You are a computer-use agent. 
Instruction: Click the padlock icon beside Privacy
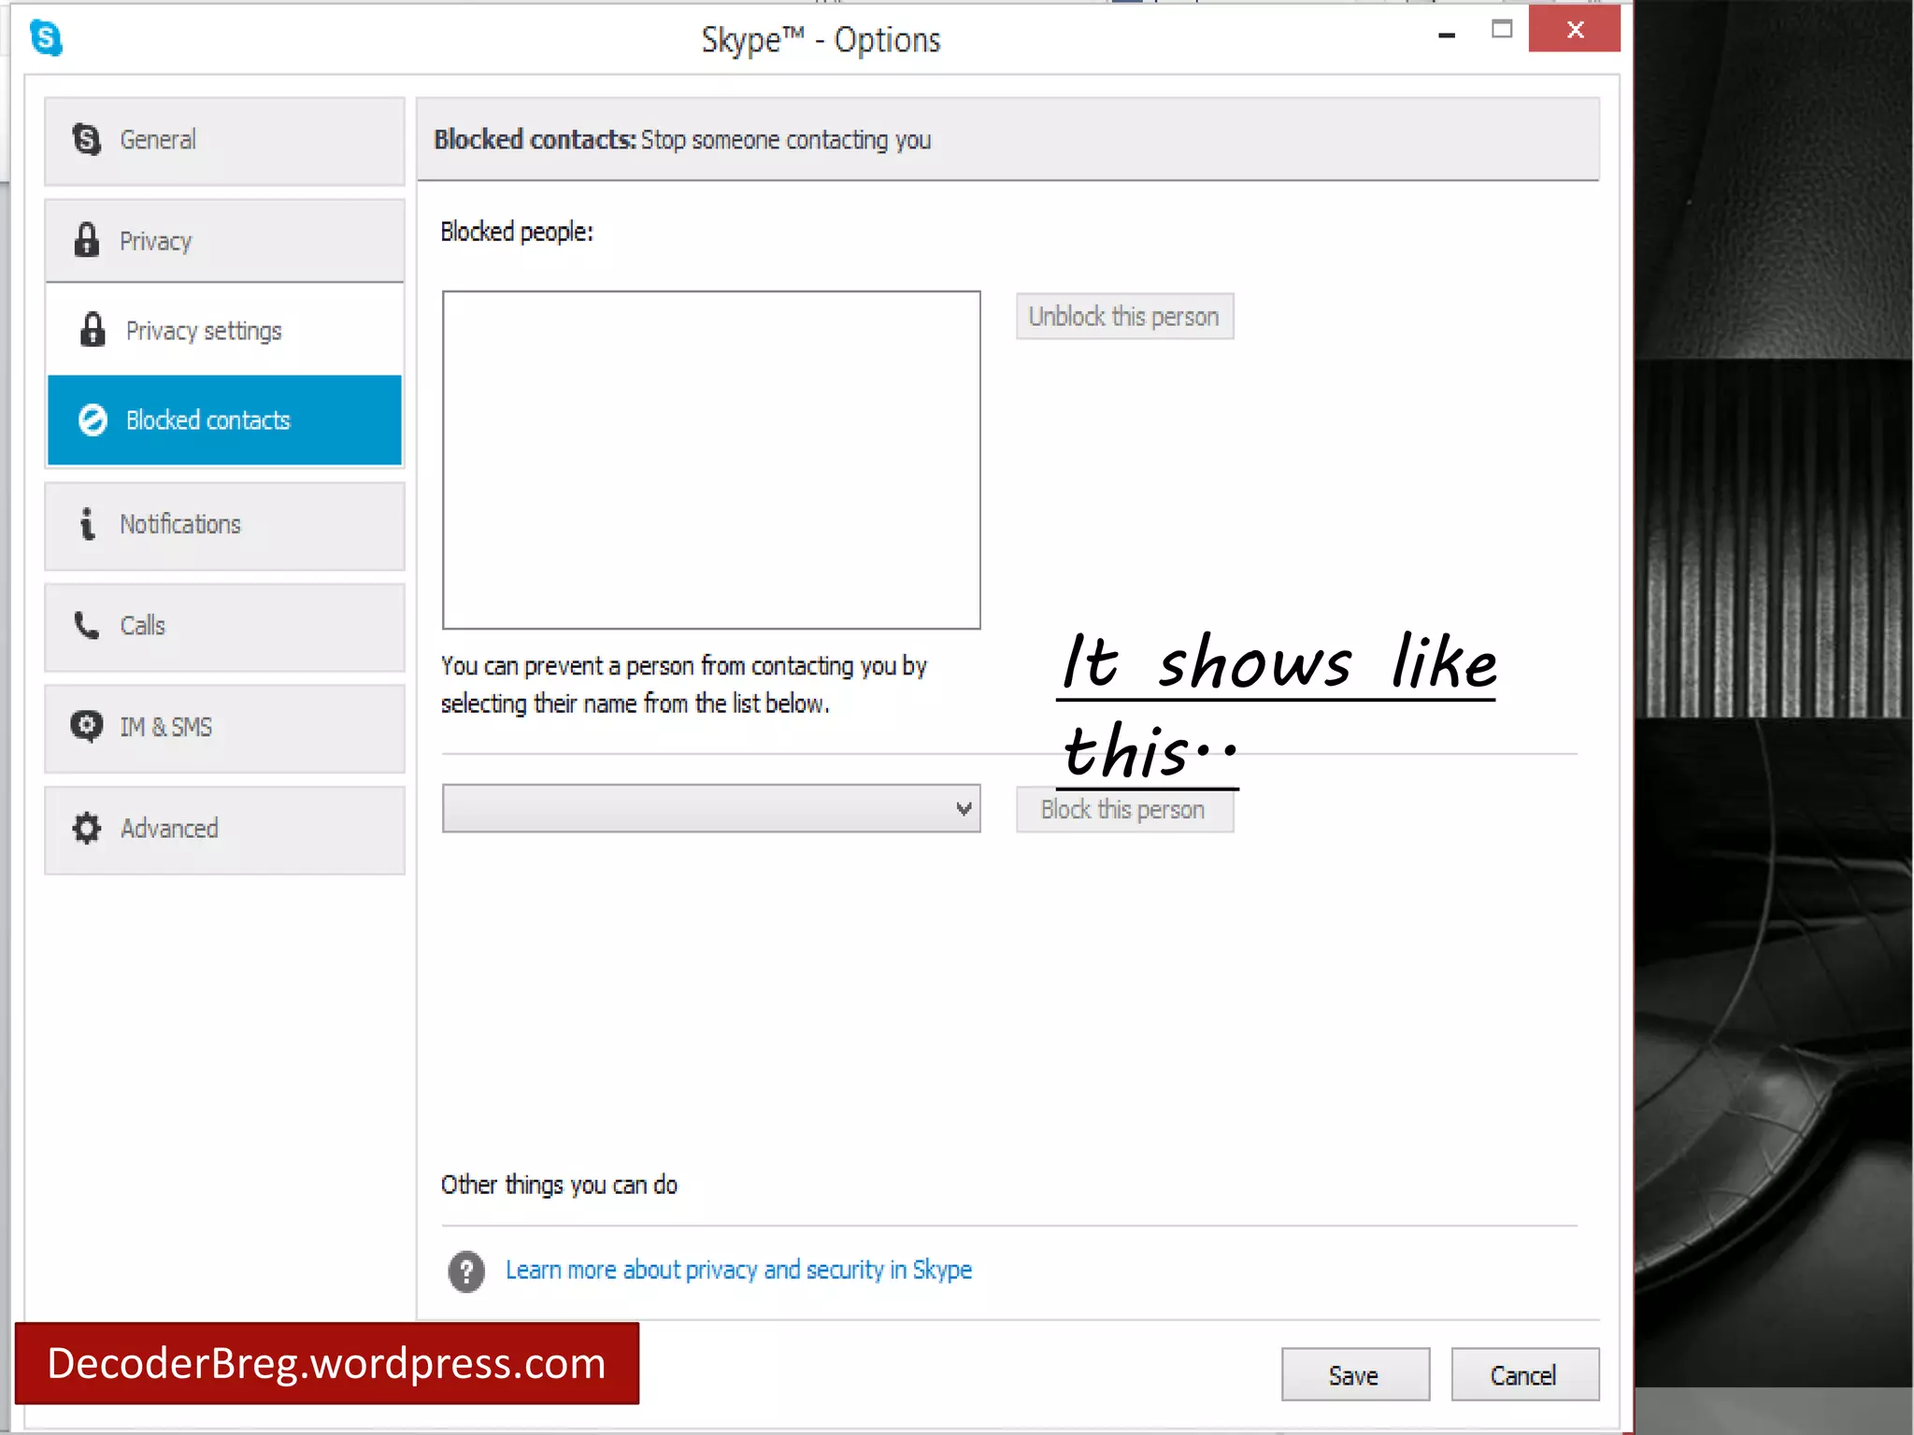[x=87, y=240]
